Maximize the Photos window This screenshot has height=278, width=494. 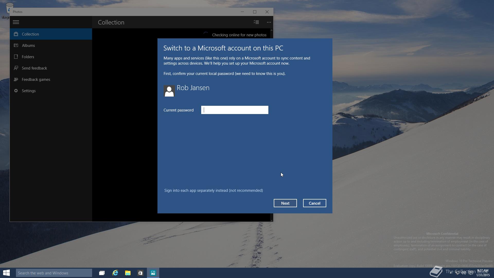click(x=255, y=12)
